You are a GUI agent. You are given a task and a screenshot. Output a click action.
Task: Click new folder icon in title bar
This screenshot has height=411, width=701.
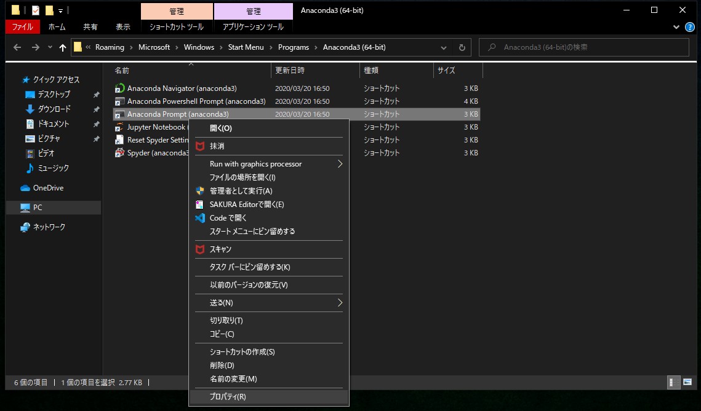coord(49,10)
